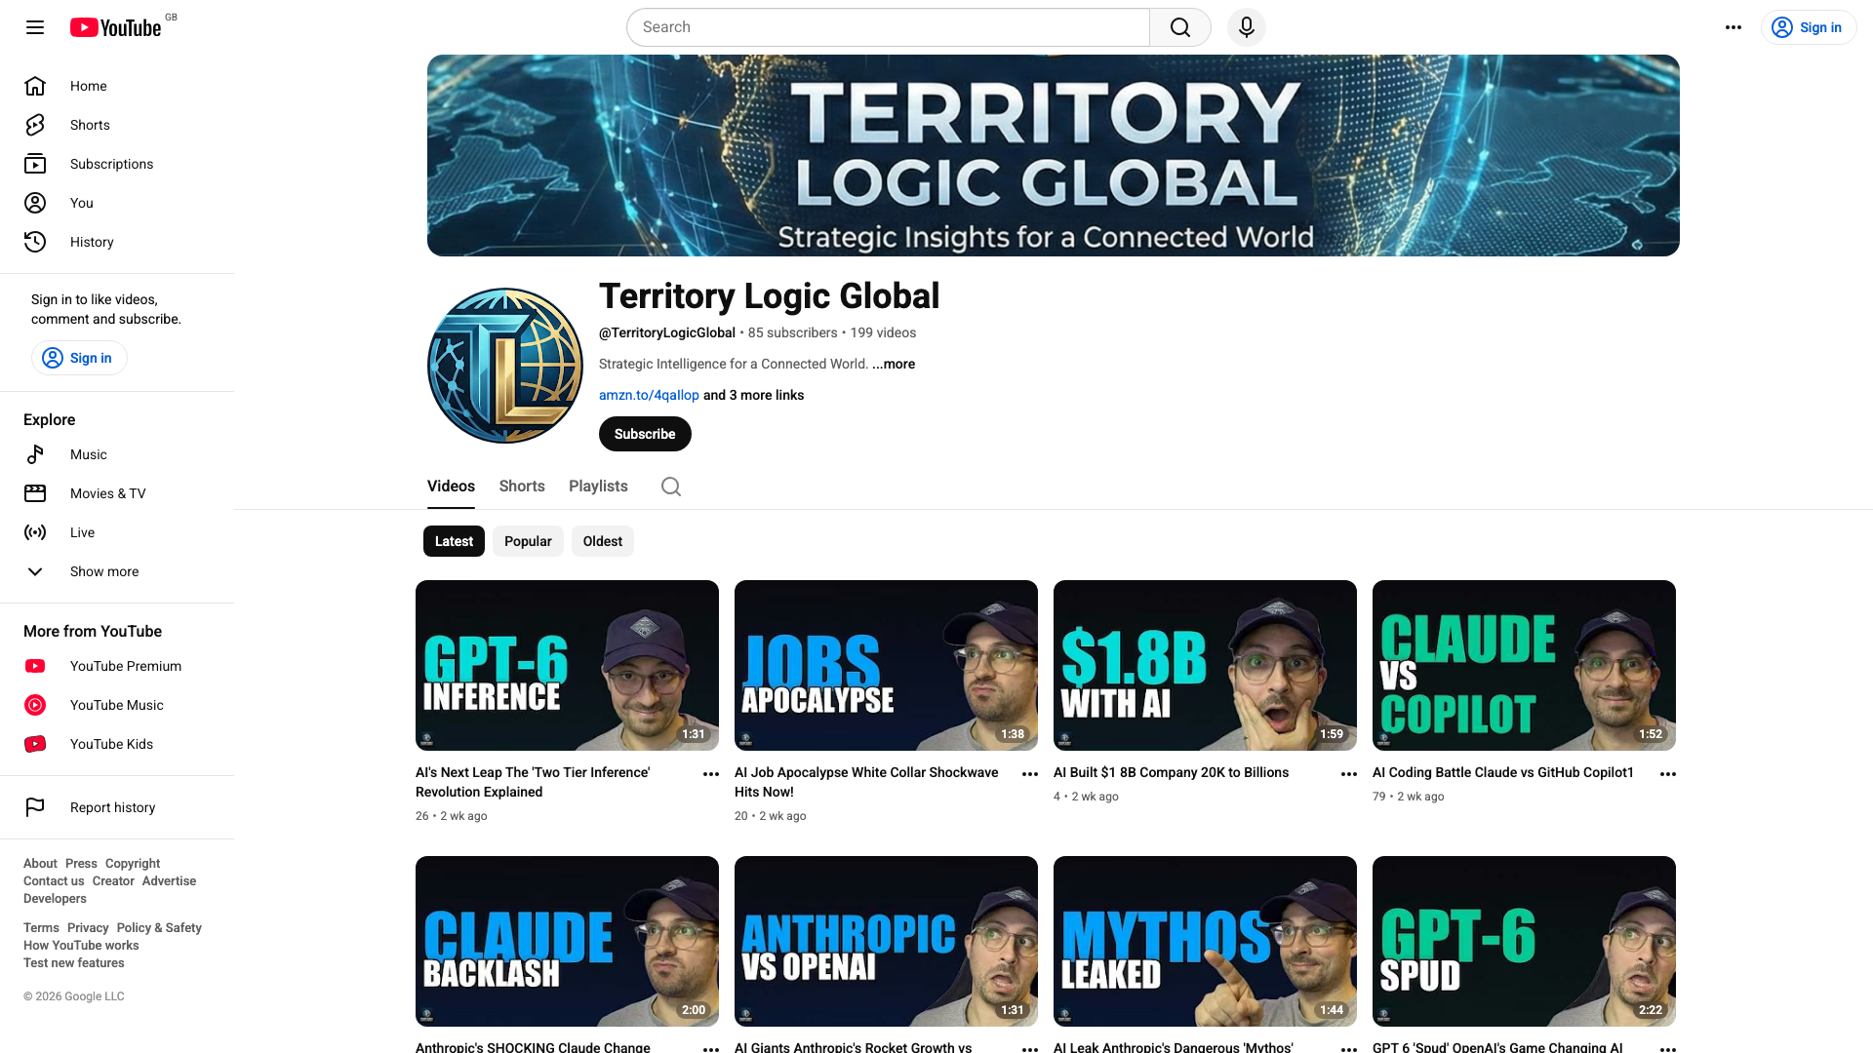The image size is (1873, 1053).
Task: Play the Claude Backlash thumbnail
Action: coord(567,941)
